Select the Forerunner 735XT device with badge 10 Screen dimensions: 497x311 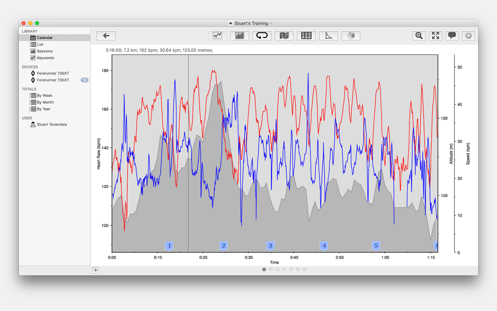tap(55, 80)
